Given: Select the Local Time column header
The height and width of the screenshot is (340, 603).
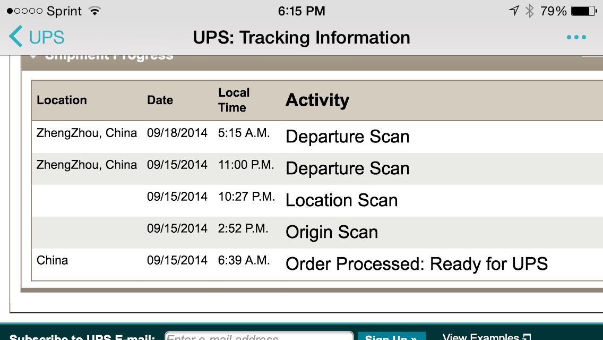Looking at the screenshot, I should tap(234, 100).
